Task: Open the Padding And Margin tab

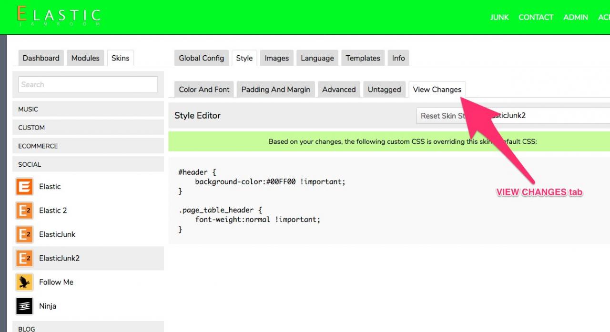Action: pyautogui.click(x=275, y=90)
